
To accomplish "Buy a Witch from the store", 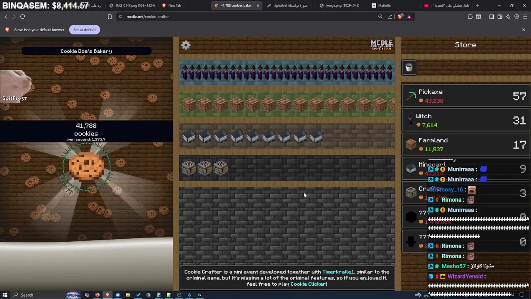I will pos(466,120).
